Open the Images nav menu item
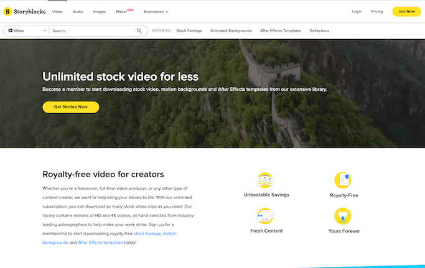425x268 pixels. [x=100, y=12]
